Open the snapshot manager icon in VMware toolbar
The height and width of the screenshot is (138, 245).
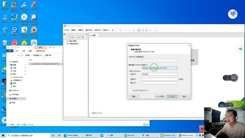point(134,30)
